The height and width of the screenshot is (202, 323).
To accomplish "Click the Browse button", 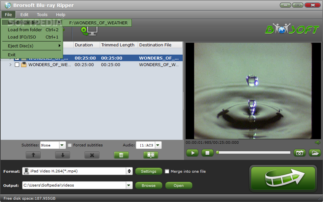I will pyautogui.click(x=149, y=185).
